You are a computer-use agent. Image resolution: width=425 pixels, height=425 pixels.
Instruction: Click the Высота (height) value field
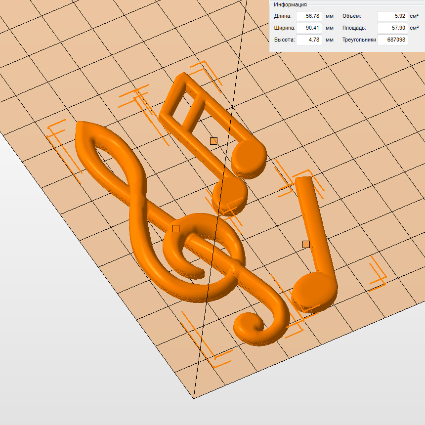click(309, 40)
